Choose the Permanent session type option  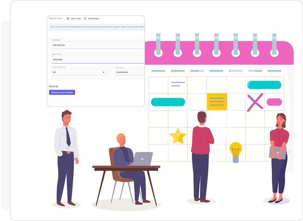85,18
